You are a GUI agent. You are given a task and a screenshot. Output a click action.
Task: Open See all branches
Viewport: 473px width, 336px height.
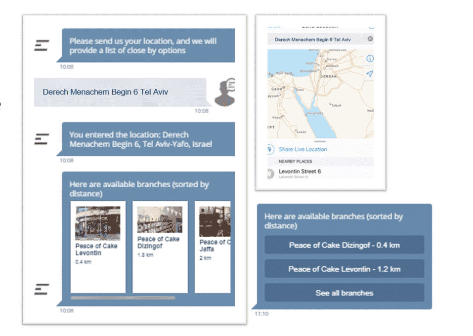344,293
